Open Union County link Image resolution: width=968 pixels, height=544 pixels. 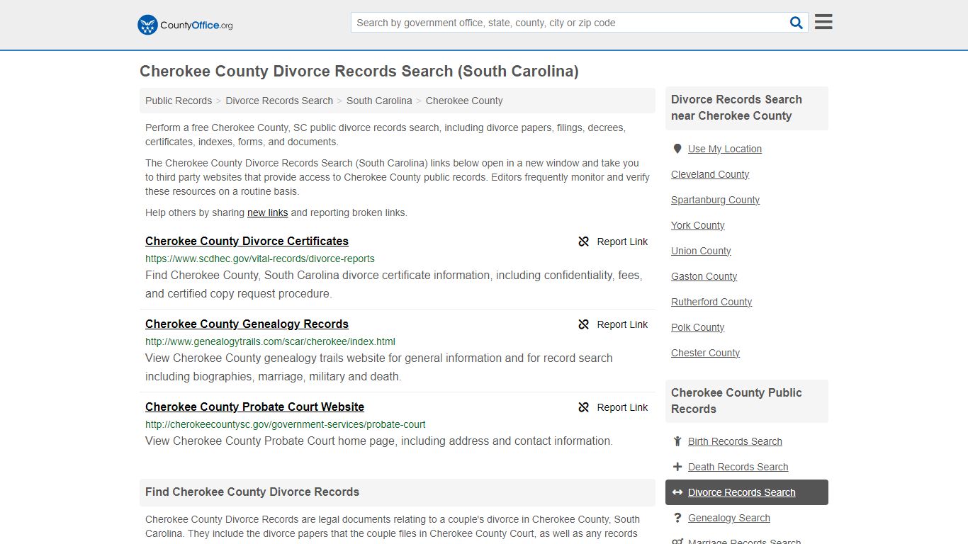pos(701,251)
